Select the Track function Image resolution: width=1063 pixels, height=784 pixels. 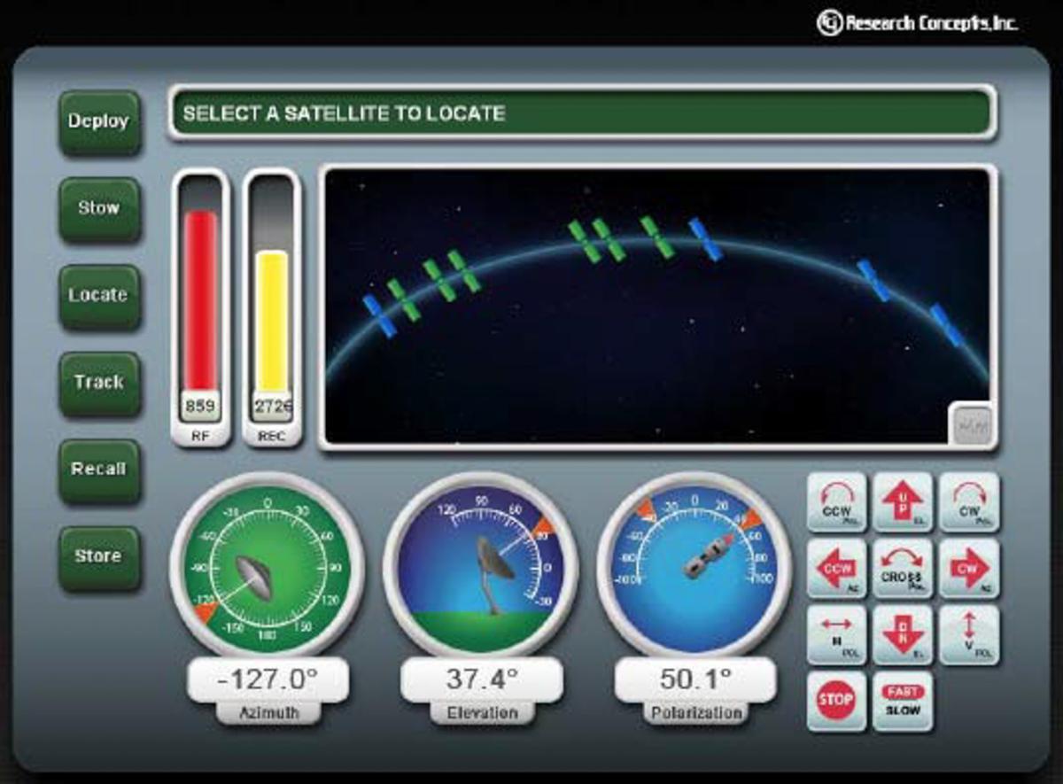[99, 383]
